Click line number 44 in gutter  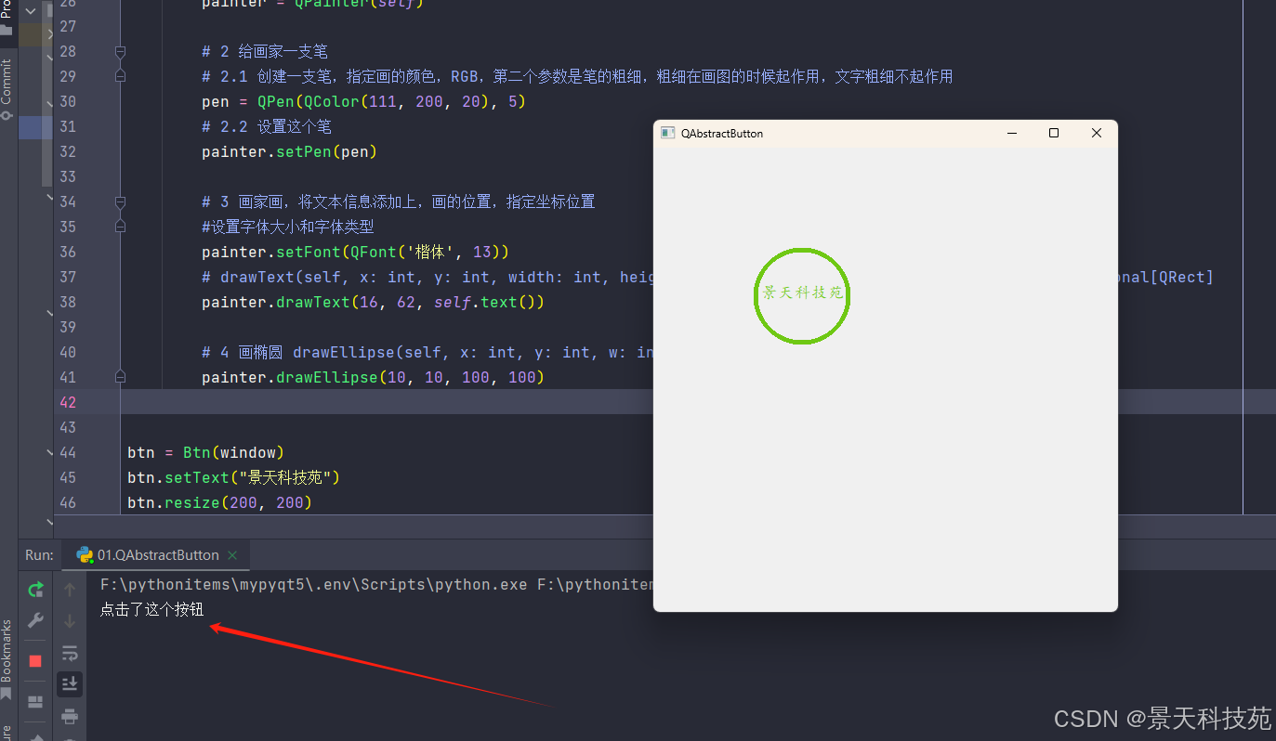(68, 452)
